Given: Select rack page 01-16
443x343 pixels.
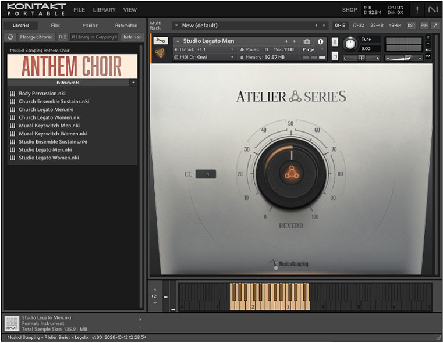Looking at the screenshot, I should pos(340,26).
